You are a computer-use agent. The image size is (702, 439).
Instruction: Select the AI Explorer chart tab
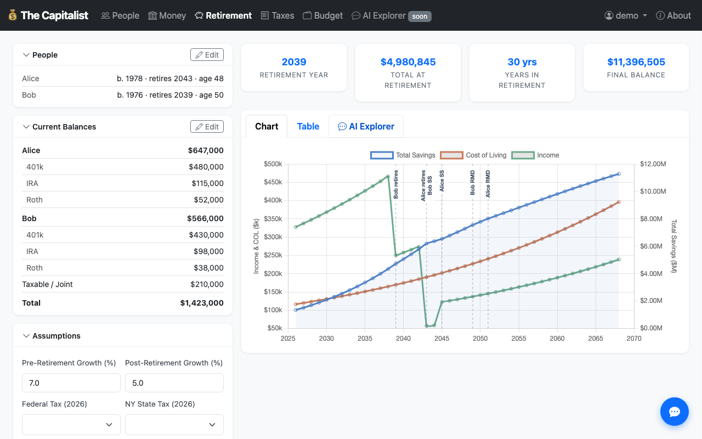tap(366, 126)
